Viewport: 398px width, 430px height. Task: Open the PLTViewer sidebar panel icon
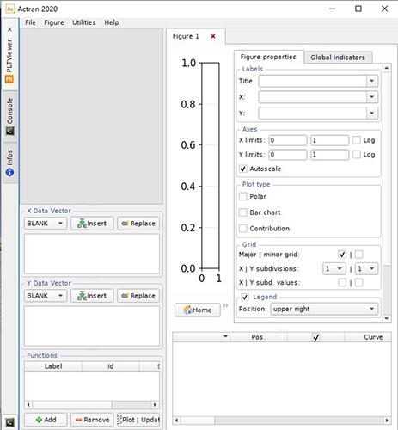pos(9,79)
